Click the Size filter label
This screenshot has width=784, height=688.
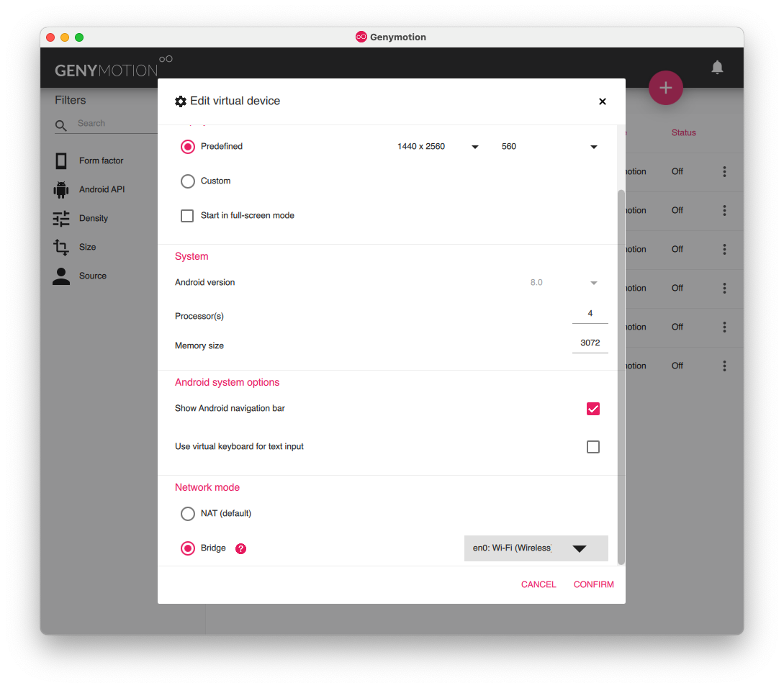click(88, 247)
